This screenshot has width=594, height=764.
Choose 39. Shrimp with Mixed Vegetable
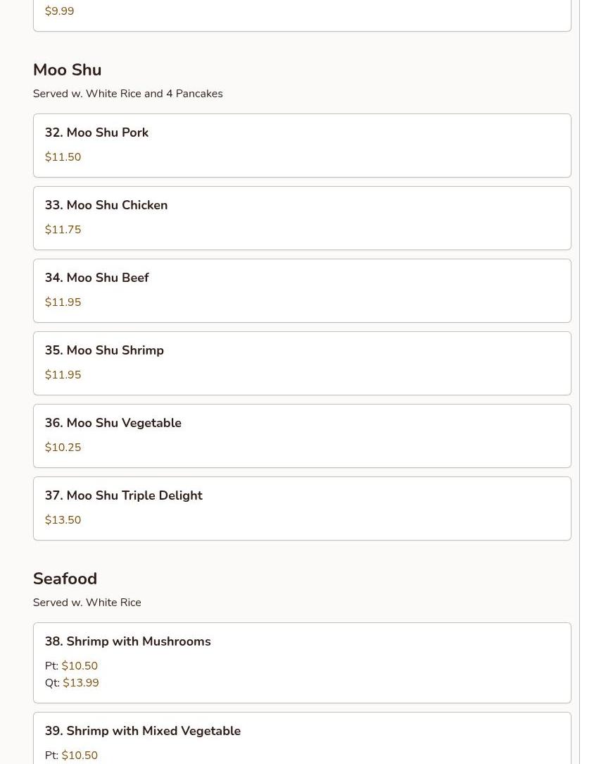[302, 738]
